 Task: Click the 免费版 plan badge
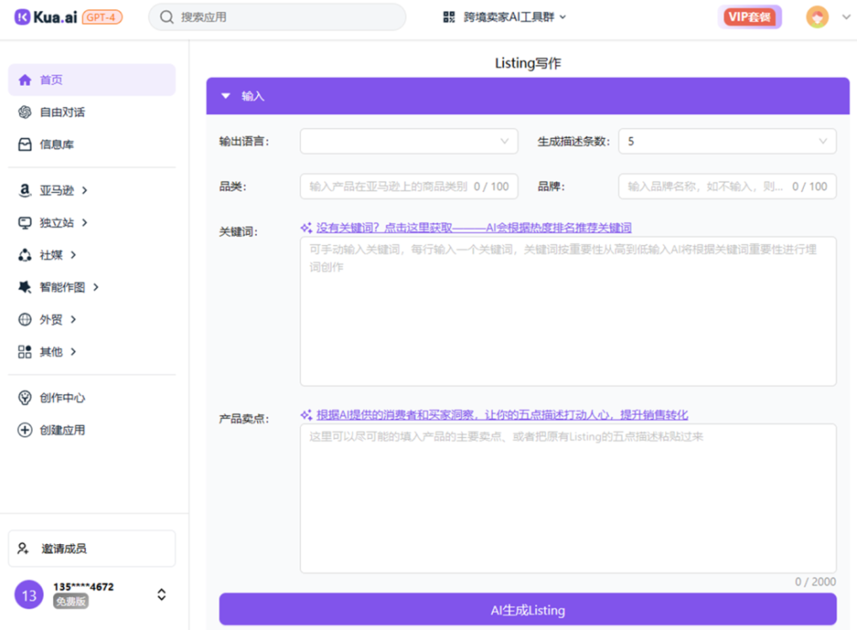tap(71, 602)
